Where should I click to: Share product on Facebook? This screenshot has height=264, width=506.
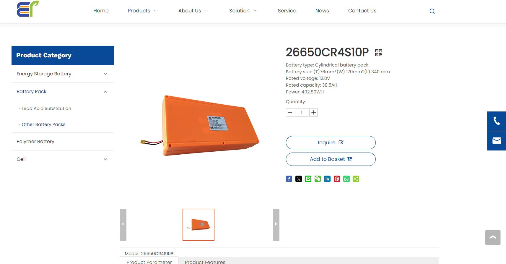[x=289, y=179]
